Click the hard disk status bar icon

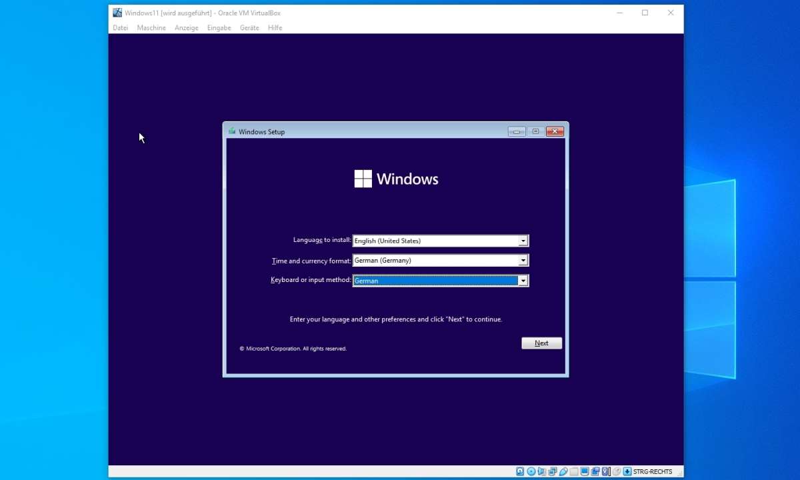[x=520, y=471]
